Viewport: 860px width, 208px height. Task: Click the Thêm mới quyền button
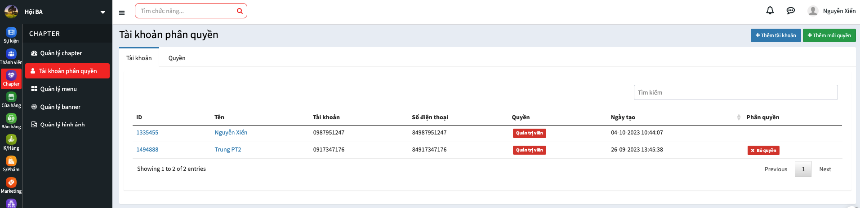(x=829, y=35)
